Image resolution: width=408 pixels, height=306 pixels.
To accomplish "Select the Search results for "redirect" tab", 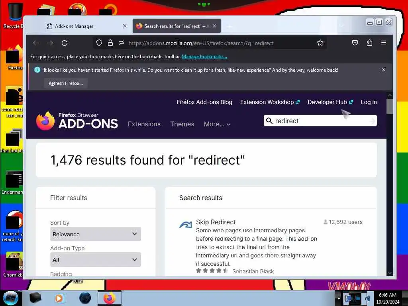I will (x=173, y=26).
